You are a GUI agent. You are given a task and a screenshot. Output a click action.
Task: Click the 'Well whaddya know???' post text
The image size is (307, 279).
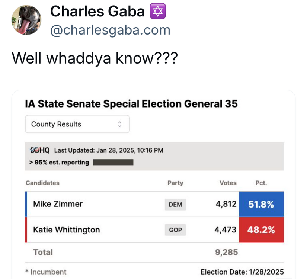click(95, 58)
